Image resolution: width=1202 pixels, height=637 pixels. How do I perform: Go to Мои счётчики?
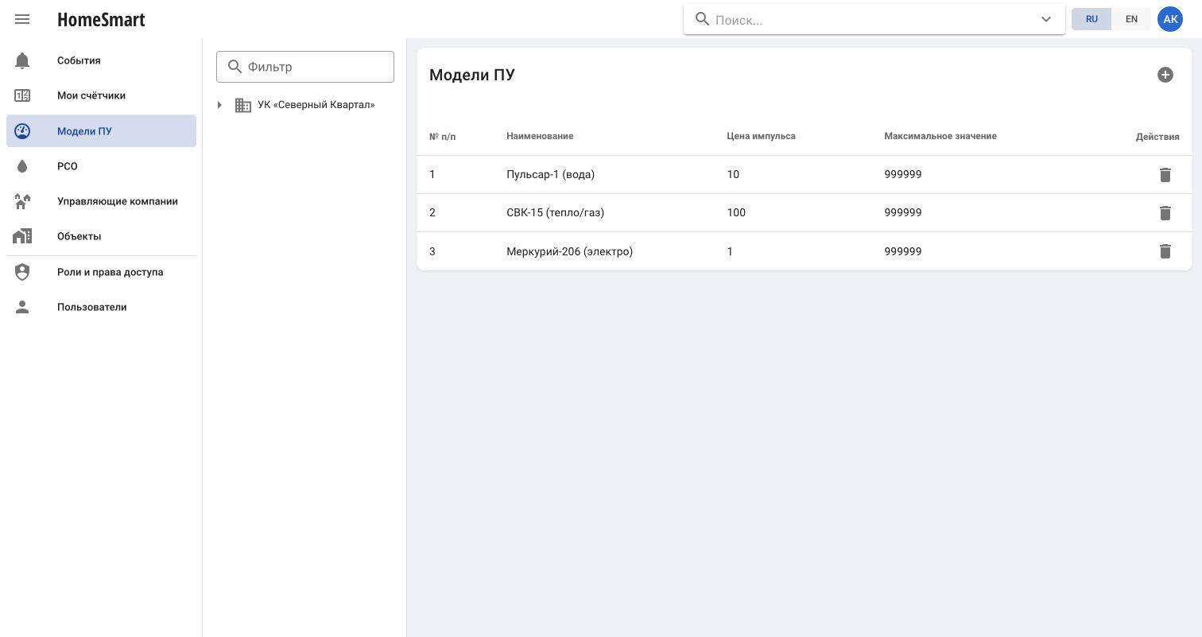(x=102, y=95)
